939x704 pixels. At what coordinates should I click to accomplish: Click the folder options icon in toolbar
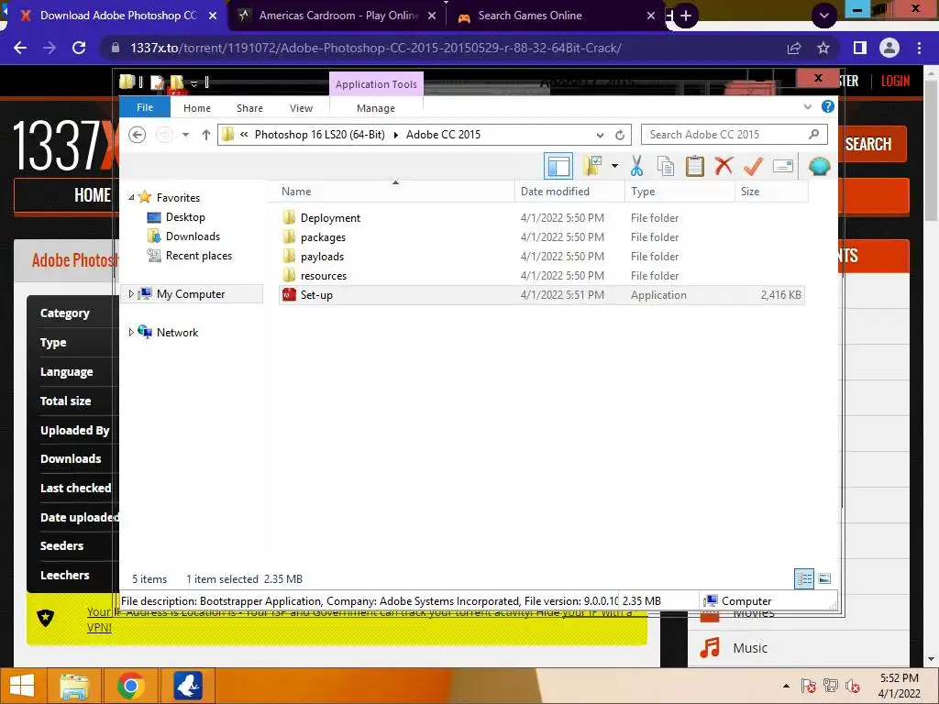[x=592, y=166]
